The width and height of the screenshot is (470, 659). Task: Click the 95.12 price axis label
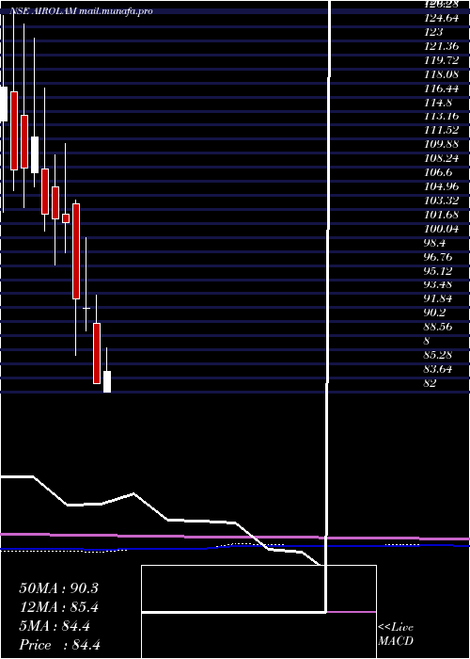coord(438,271)
